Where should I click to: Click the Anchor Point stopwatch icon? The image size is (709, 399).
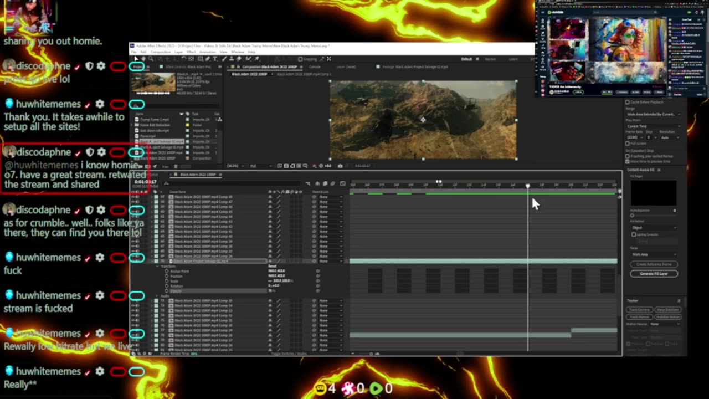166,271
